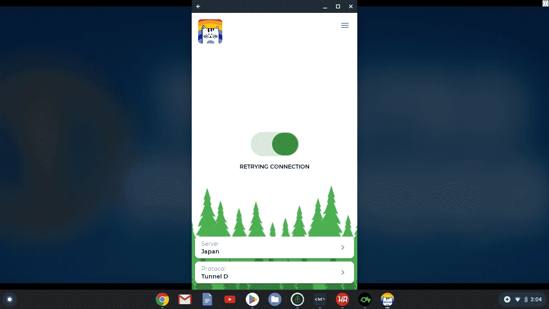
Task: Open Gmail from the shelf
Action: point(185,299)
